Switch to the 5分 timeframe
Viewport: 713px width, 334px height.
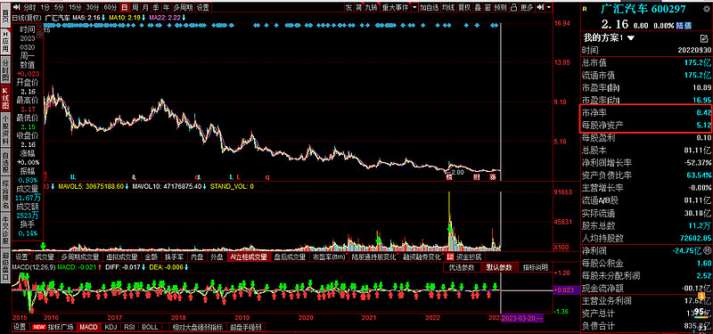pyautogui.click(x=59, y=7)
